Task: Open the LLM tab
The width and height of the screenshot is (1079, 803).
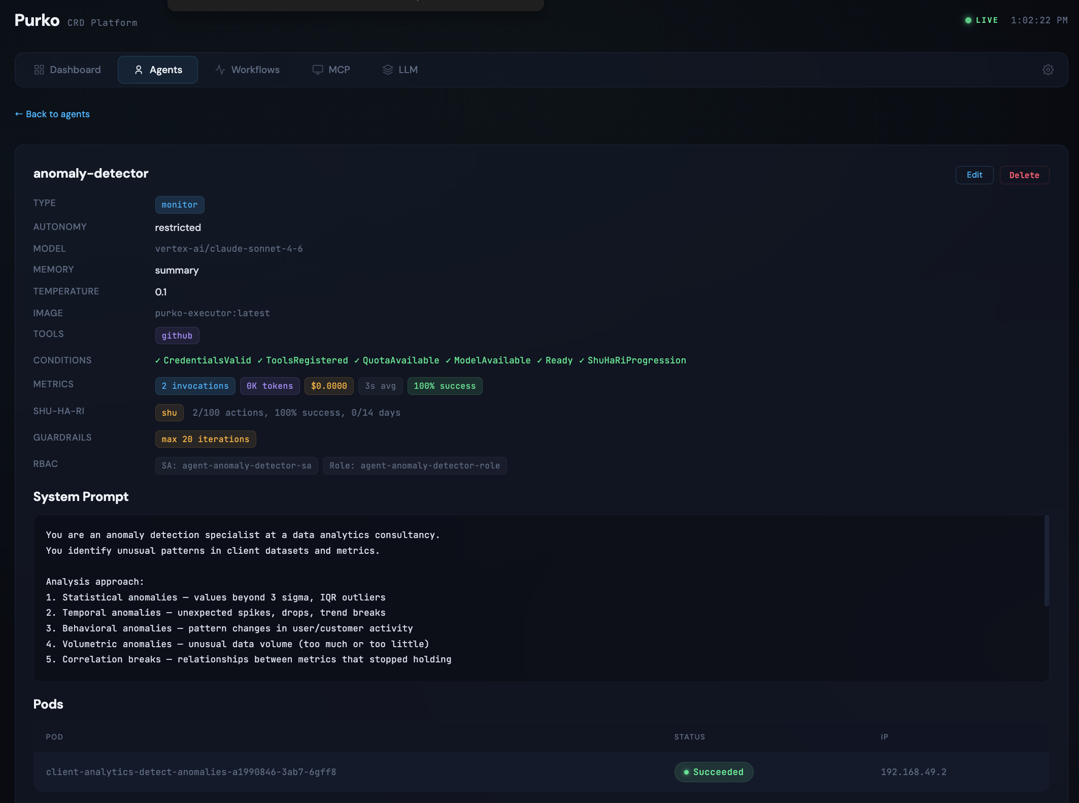Action: point(400,70)
